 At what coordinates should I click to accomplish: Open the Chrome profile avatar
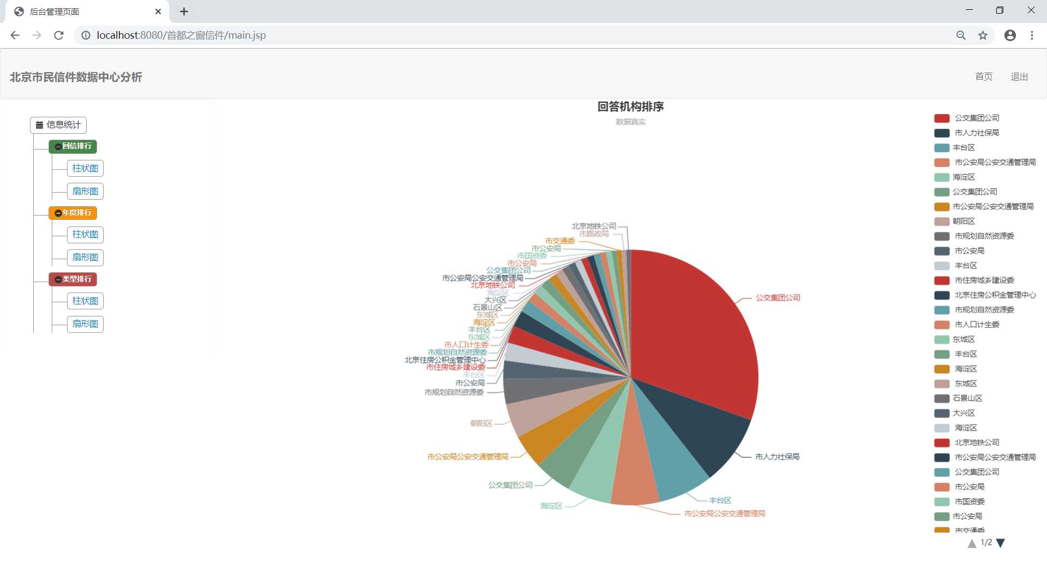pyautogui.click(x=1010, y=35)
